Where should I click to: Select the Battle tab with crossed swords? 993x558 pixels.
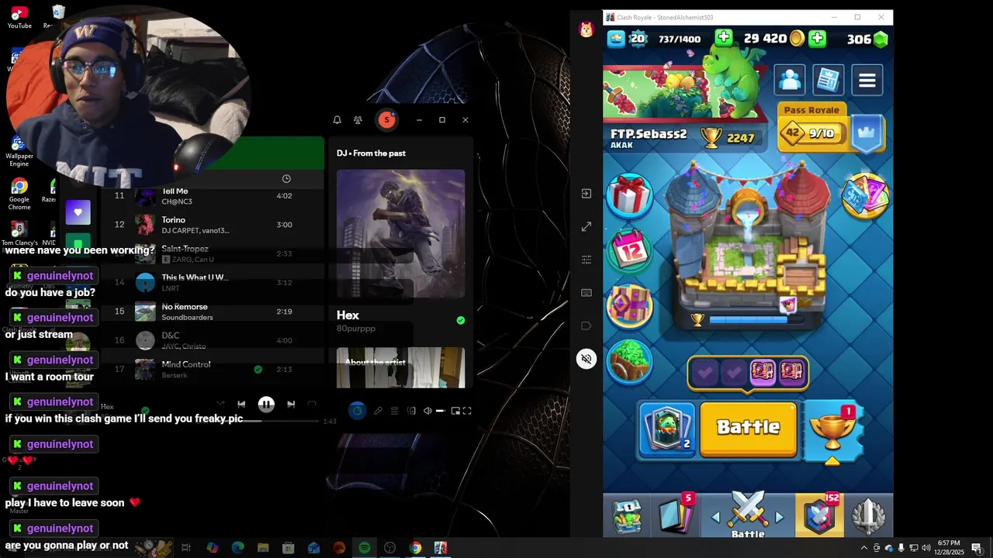click(x=748, y=513)
